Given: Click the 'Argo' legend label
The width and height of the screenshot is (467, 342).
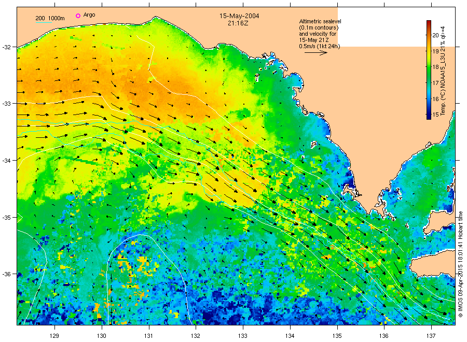Looking at the screenshot, I should coord(89,15).
